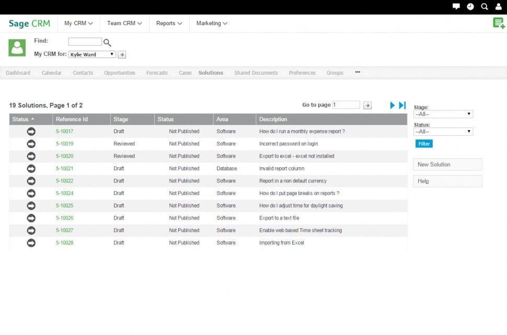
Task: Open the Preferences tab
Action: coord(302,73)
